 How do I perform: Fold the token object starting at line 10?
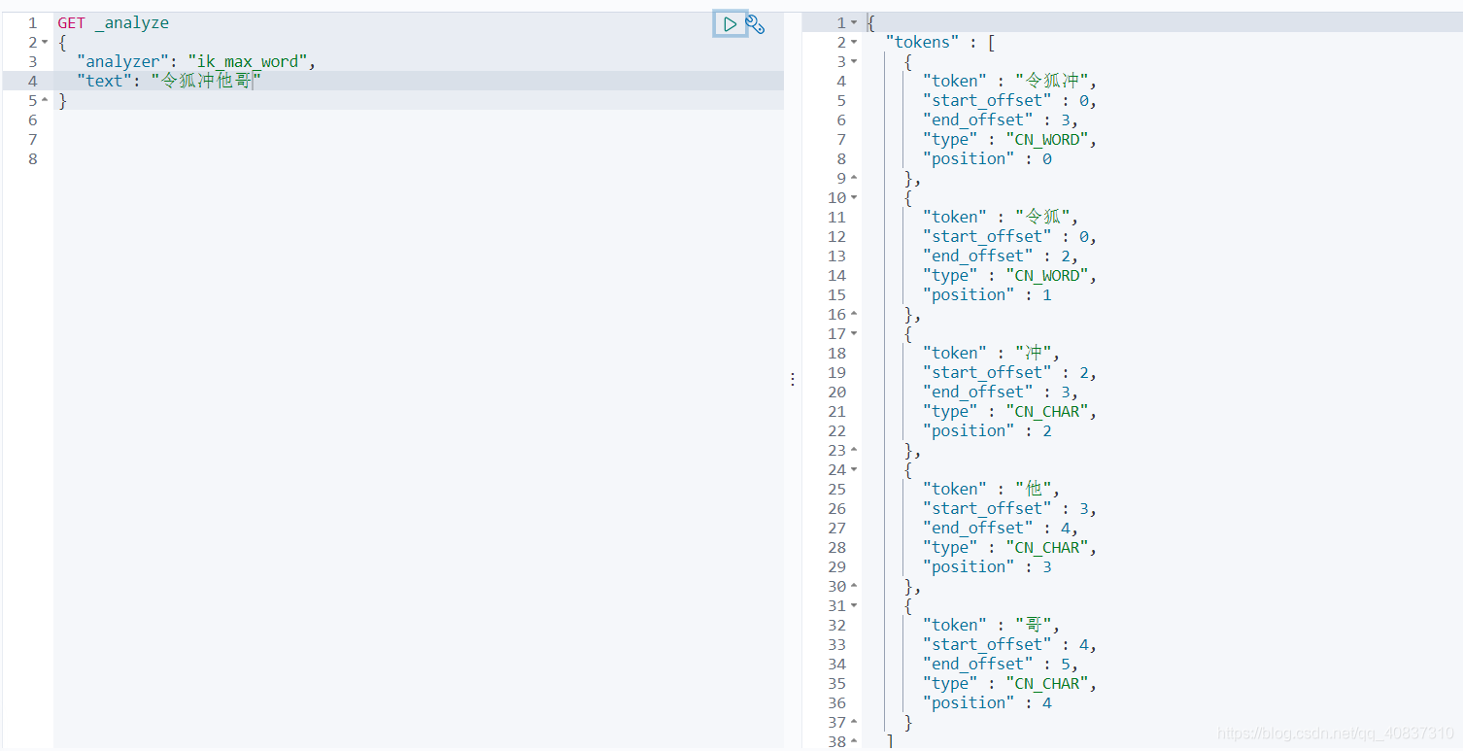pyautogui.click(x=854, y=198)
